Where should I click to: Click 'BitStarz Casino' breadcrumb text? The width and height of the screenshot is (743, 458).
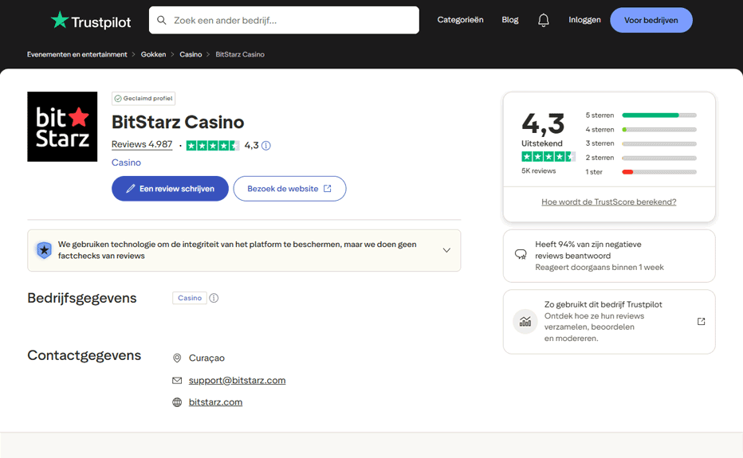click(240, 54)
